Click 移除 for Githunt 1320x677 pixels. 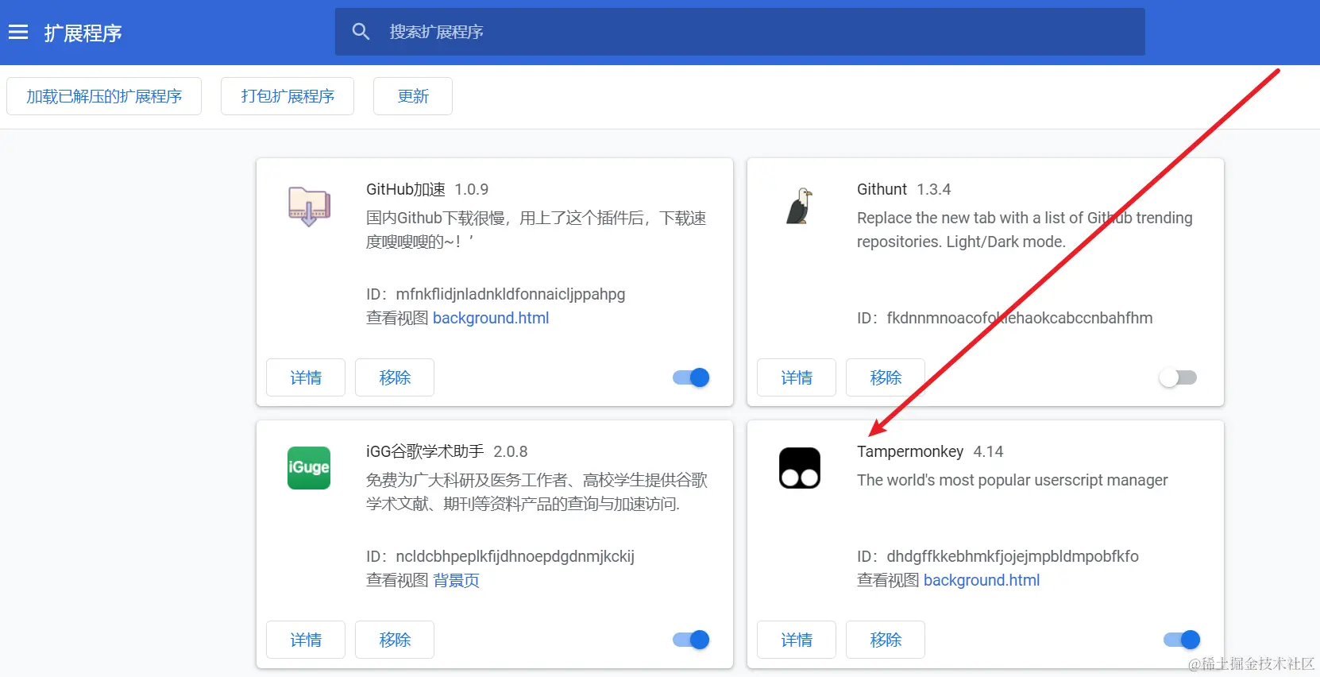click(886, 377)
